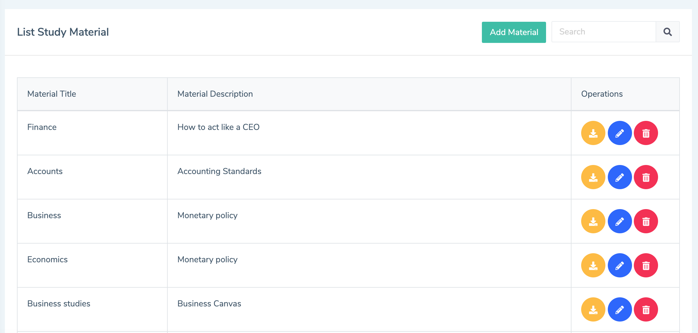The image size is (698, 333).
Task: Click 'Monetary policy' in the Economics row
Action: click(207, 260)
